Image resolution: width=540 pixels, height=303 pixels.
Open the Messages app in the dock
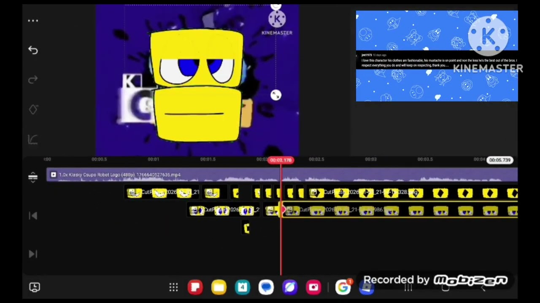pos(266,287)
